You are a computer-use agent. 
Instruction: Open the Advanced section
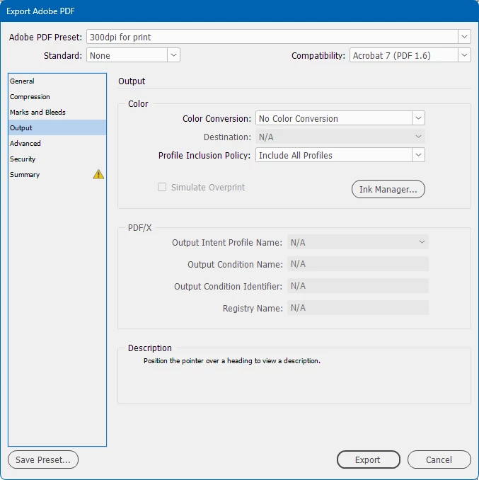(57, 143)
